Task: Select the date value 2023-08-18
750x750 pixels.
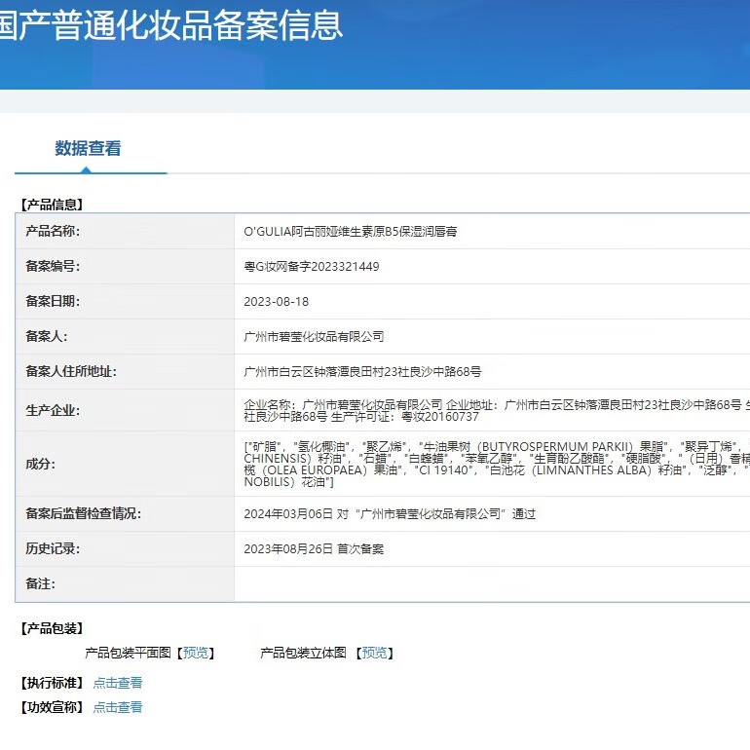Action: pos(277,302)
